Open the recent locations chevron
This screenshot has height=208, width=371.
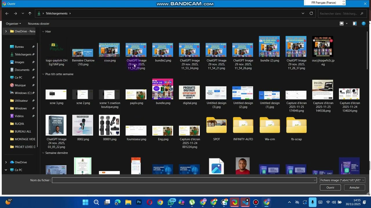(23, 14)
